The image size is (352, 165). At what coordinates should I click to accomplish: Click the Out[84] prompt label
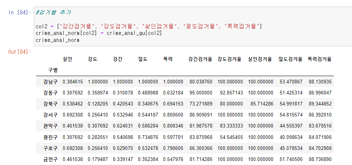click(19, 52)
